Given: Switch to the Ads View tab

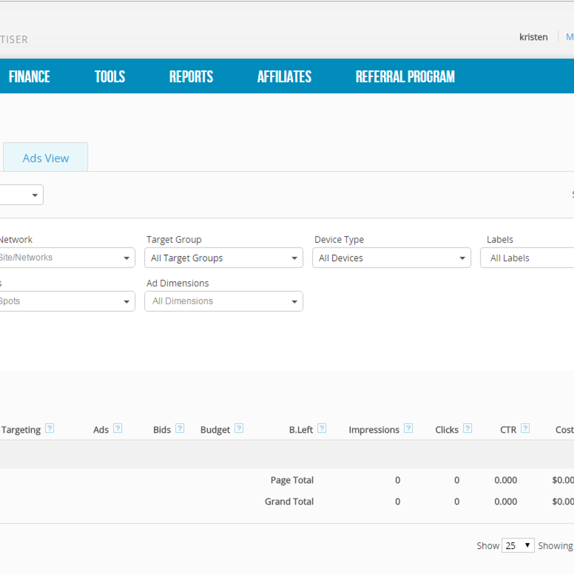Looking at the screenshot, I should pos(46,158).
